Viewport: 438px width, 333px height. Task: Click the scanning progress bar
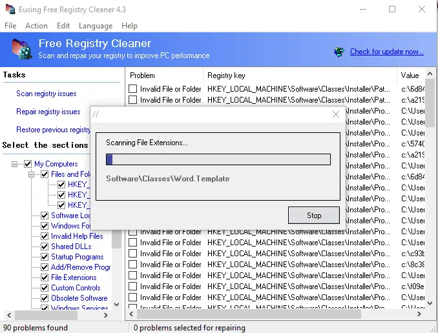(x=218, y=159)
